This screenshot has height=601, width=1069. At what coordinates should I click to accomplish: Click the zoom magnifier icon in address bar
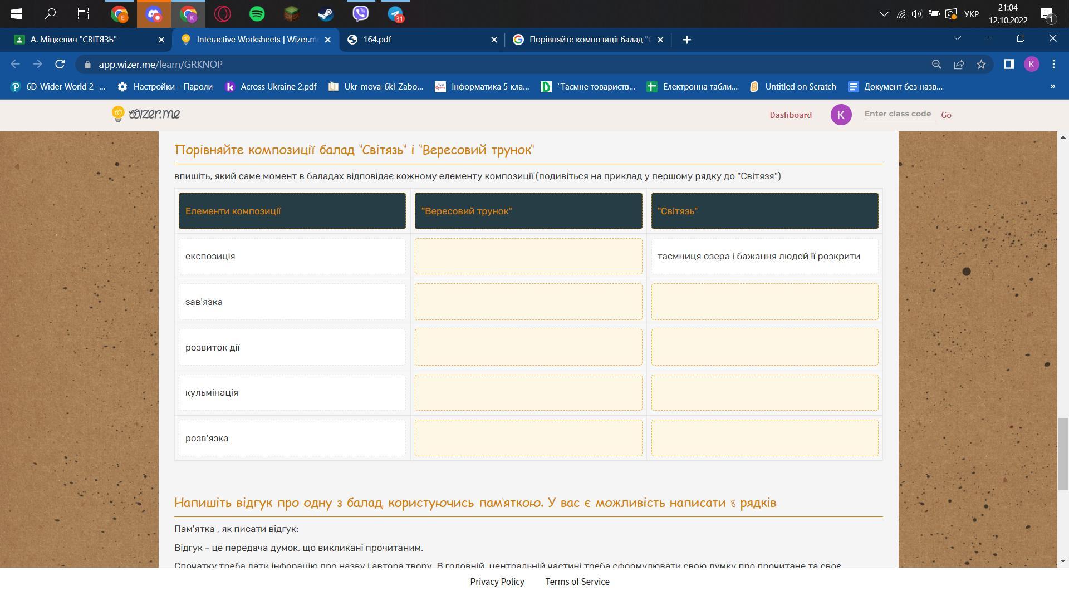click(x=936, y=65)
